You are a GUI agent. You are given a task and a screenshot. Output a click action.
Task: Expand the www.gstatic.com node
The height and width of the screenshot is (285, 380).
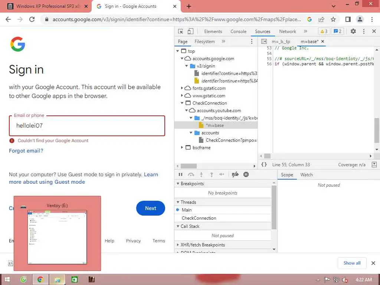(x=182, y=95)
